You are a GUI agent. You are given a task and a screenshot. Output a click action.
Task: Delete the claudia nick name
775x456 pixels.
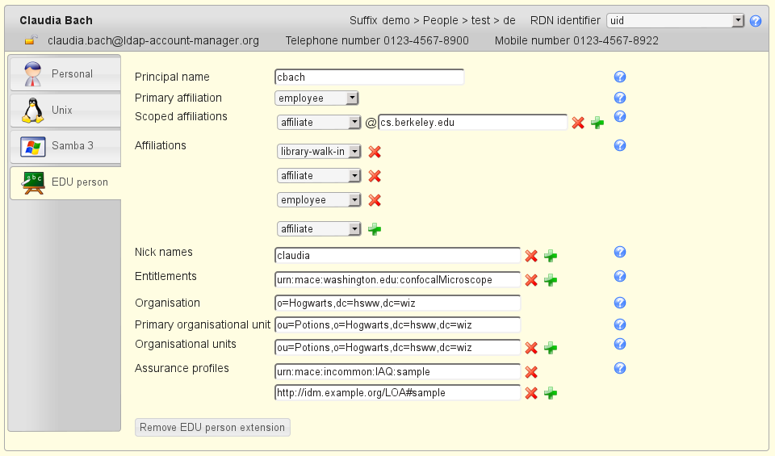pyautogui.click(x=531, y=256)
